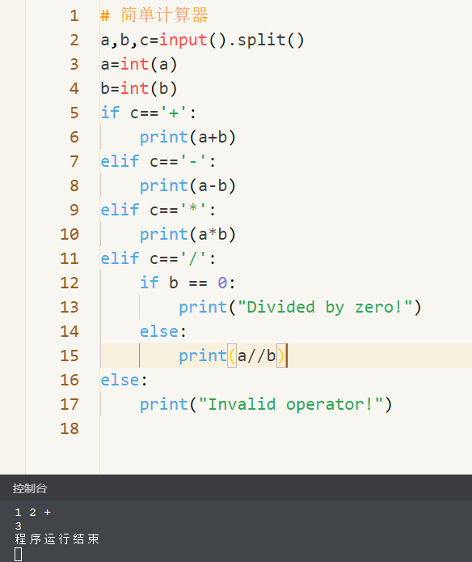Click line number 1 in the gutter
Screen dimensions: 472x562
click(x=74, y=15)
